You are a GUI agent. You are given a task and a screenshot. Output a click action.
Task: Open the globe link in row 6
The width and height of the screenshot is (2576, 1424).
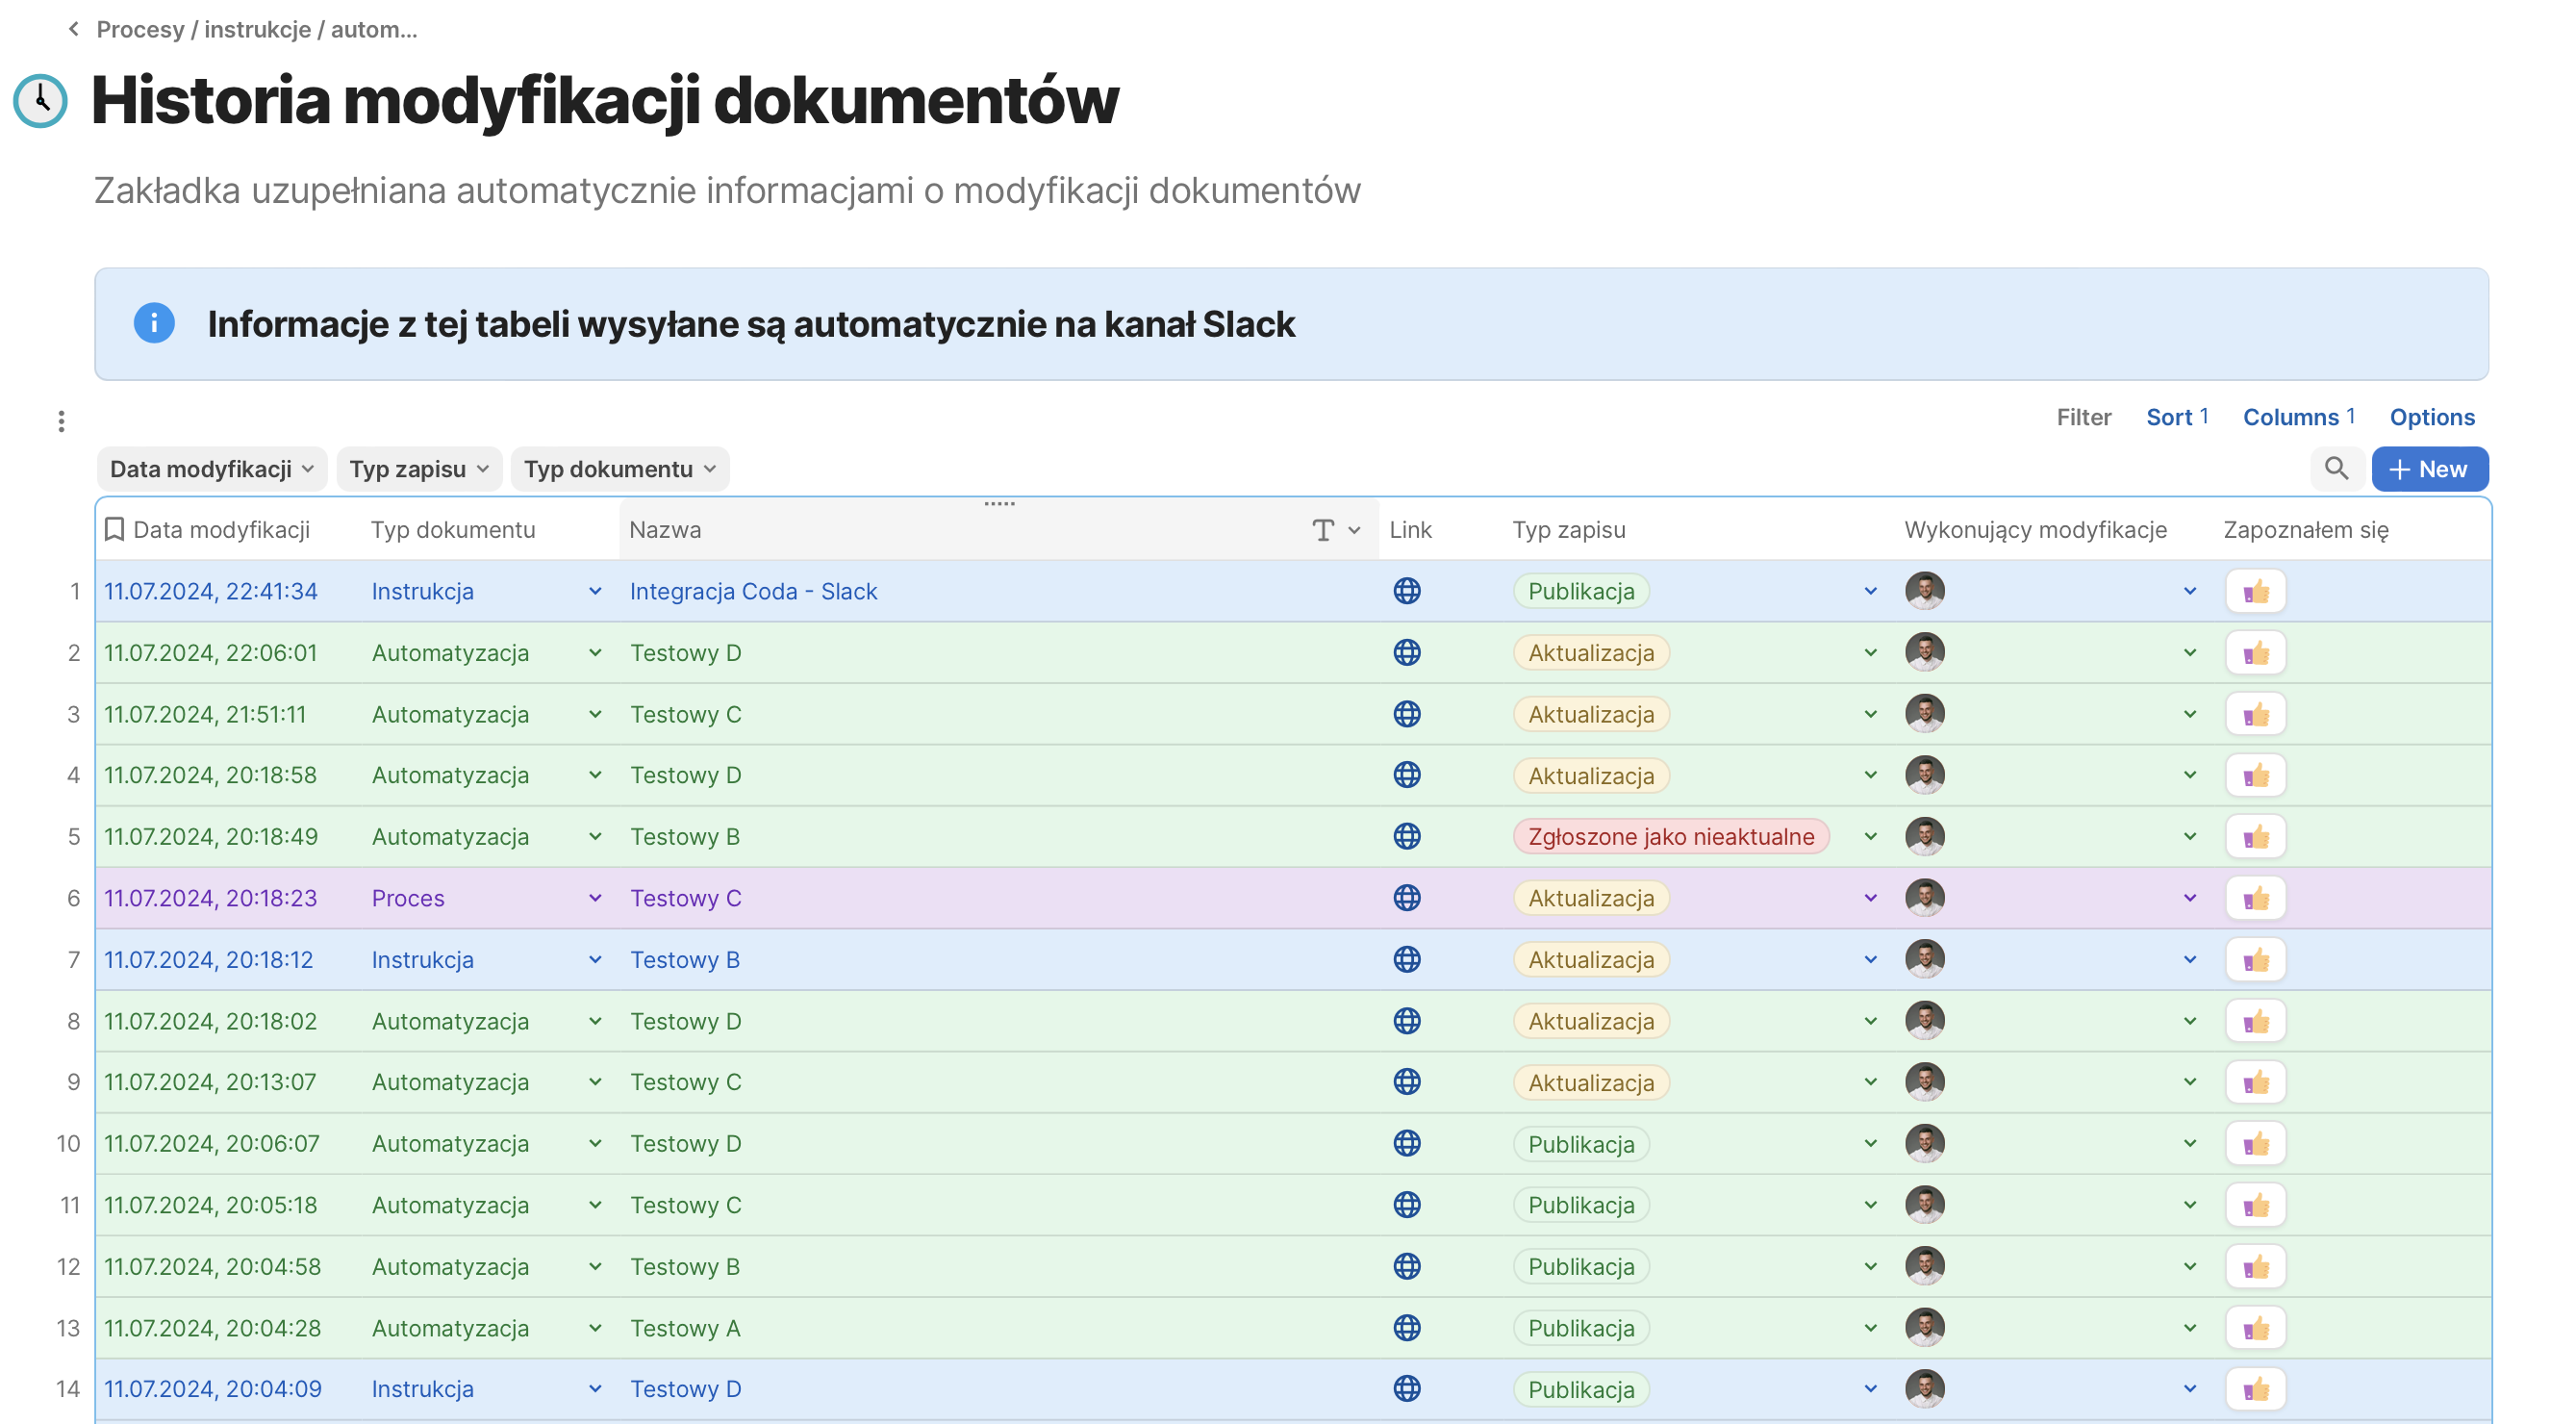(x=1406, y=898)
